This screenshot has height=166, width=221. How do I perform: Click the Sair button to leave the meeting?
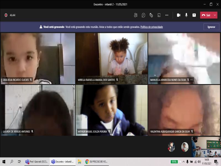click(206, 15)
